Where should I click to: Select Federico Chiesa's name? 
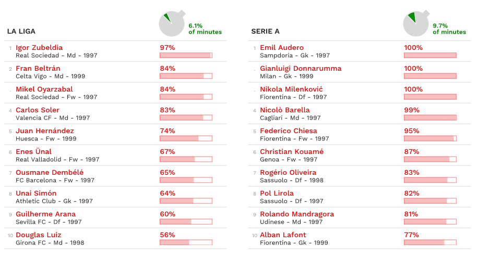(288, 131)
